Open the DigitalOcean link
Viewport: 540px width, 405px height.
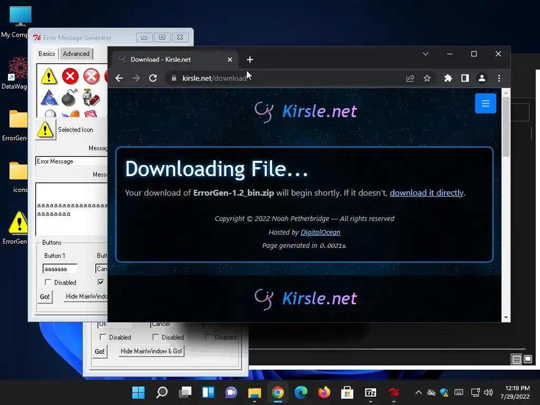(x=320, y=233)
